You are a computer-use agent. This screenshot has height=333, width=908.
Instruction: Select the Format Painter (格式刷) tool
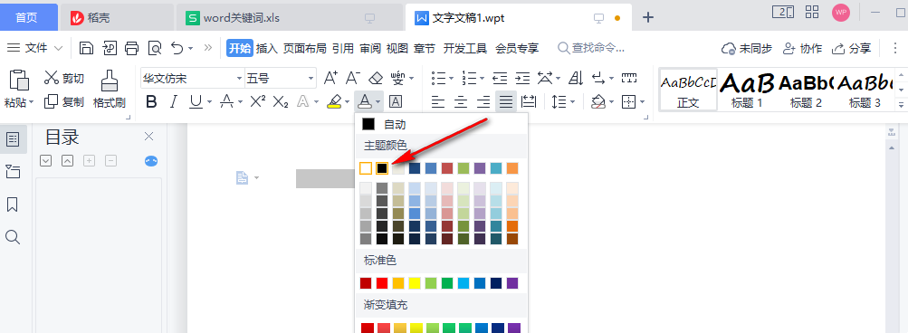[x=110, y=90]
